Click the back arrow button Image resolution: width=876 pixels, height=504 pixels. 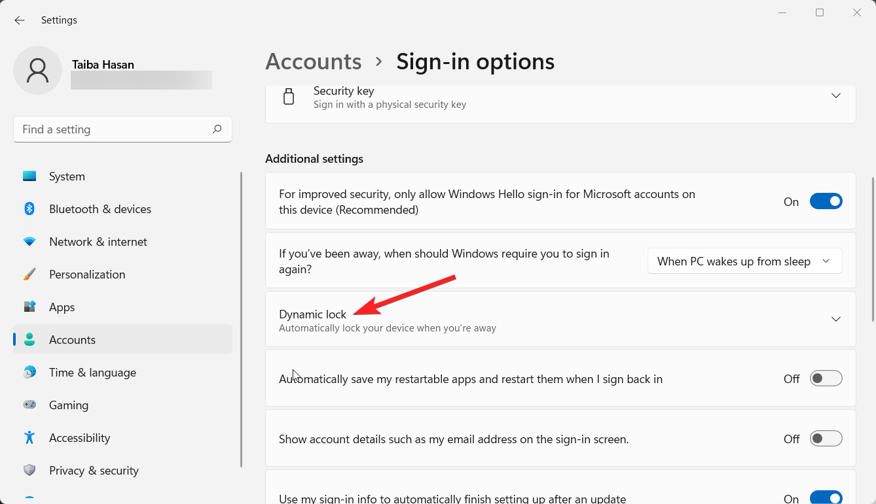(20, 20)
